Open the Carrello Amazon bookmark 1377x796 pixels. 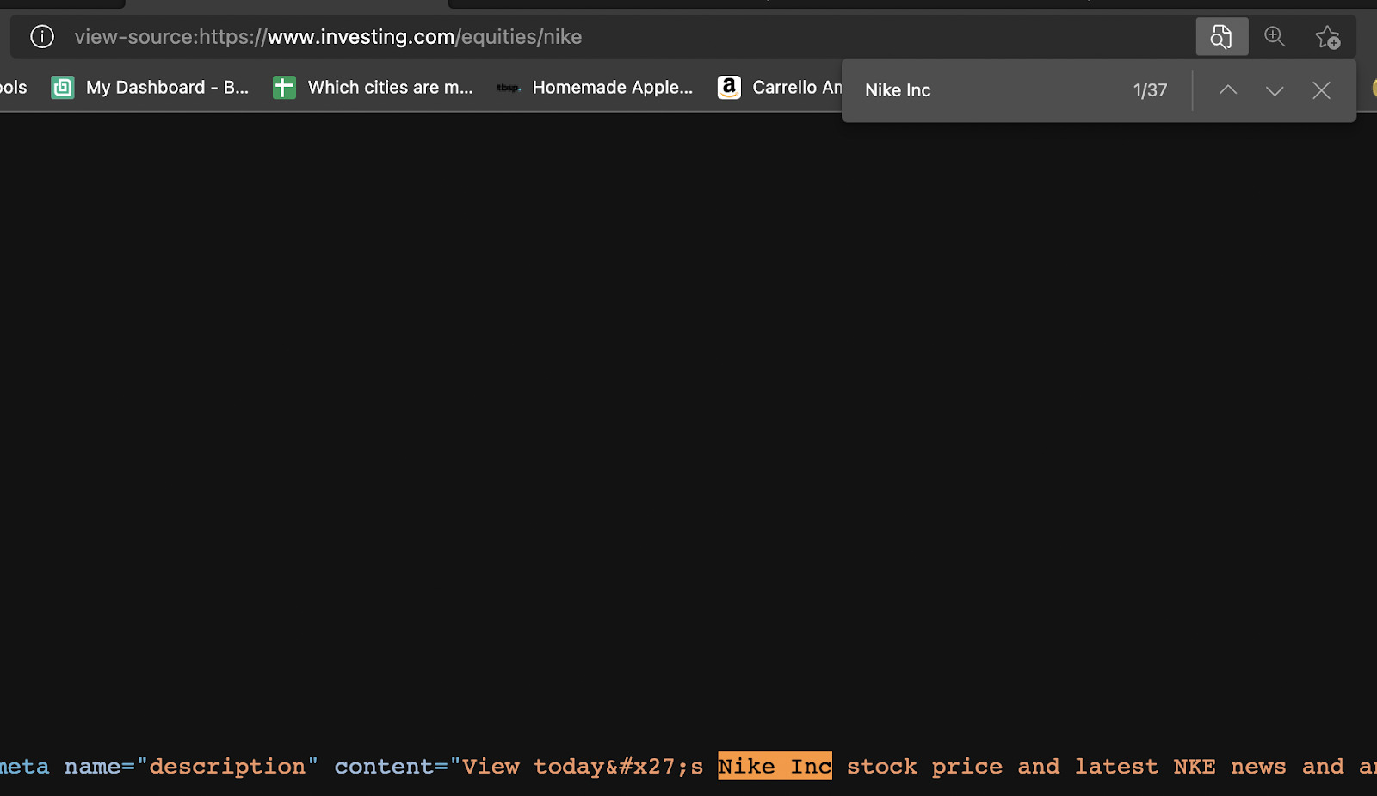[x=780, y=87]
